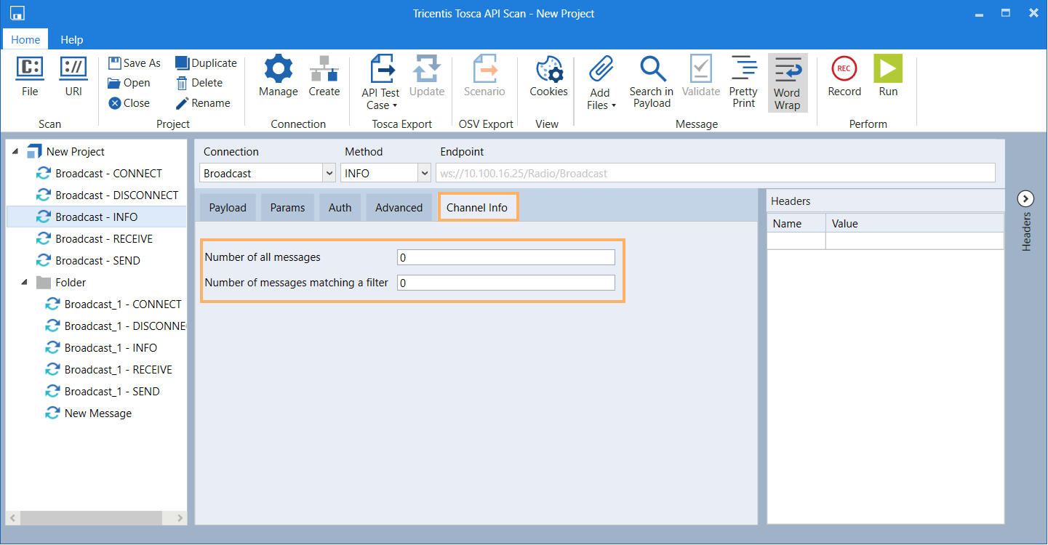Collapse the Headers side panel arrow
Screen dimensions: 1048x545
[1025, 198]
